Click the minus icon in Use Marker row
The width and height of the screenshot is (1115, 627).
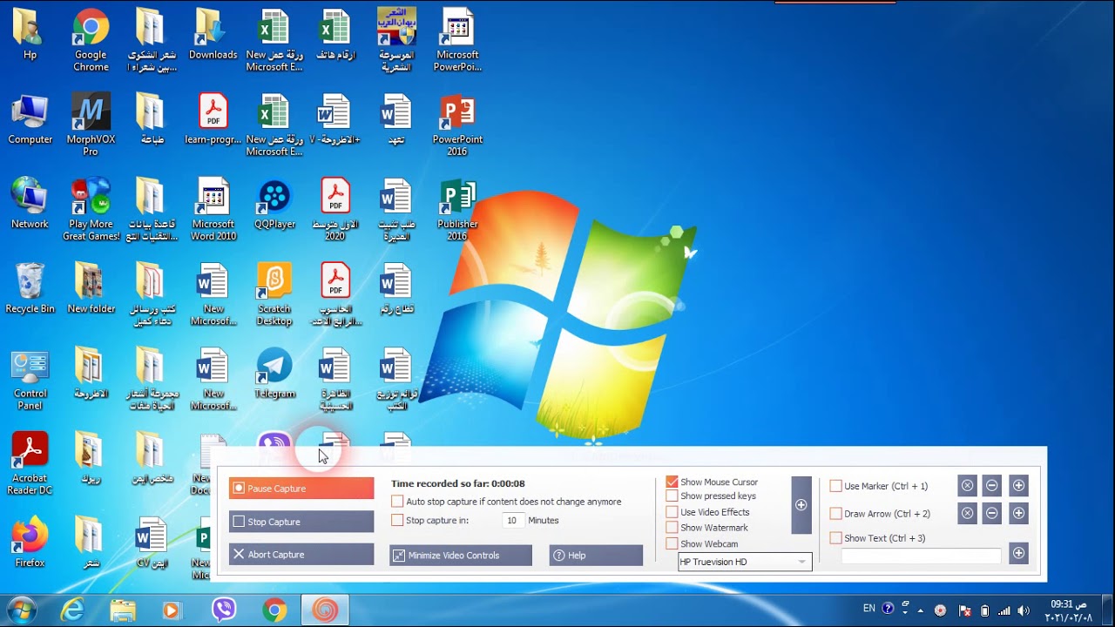click(992, 486)
